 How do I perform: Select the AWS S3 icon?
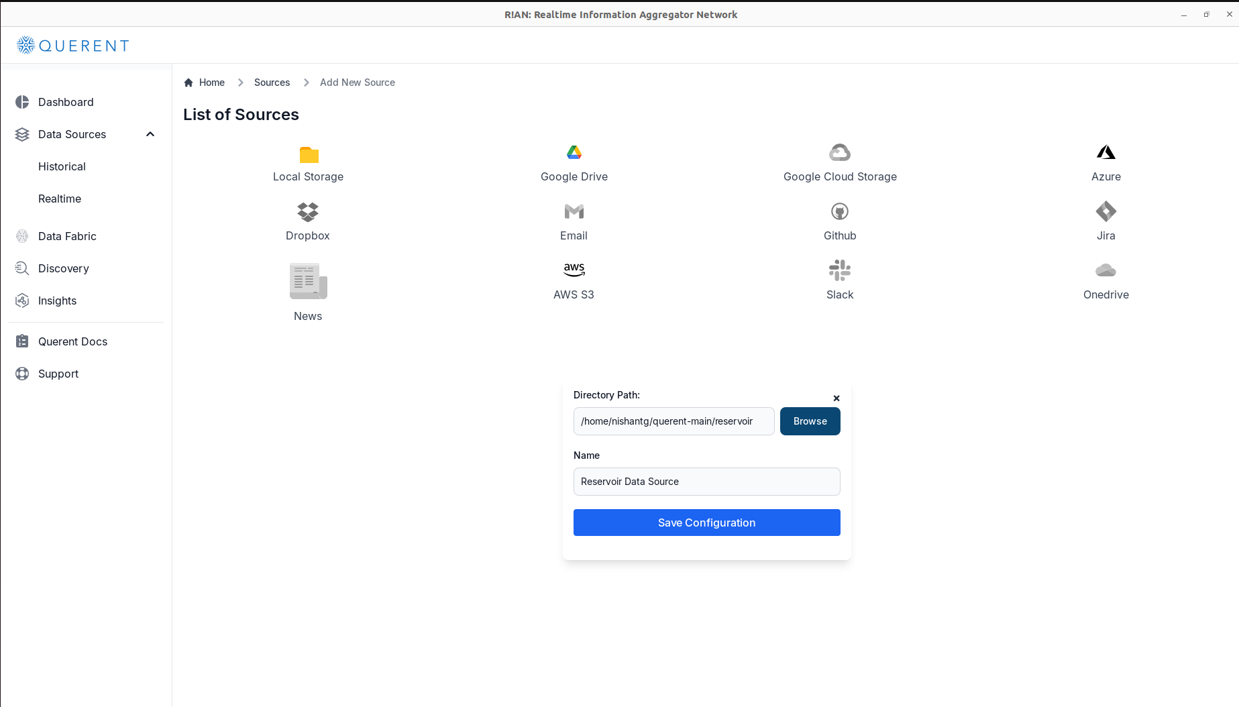coord(574,270)
